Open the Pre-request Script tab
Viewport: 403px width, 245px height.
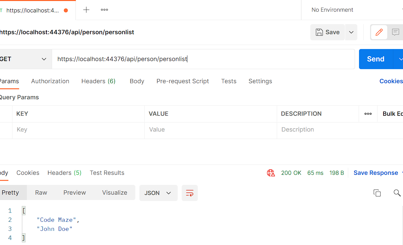(183, 81)
